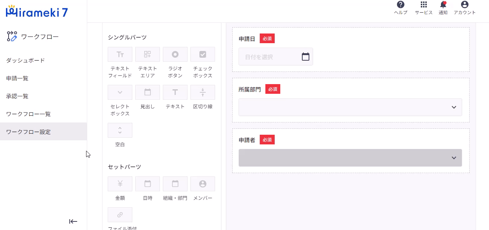489x230 pixels.
Task: Click the 所属部門 field label
Action: coord(250,89)
